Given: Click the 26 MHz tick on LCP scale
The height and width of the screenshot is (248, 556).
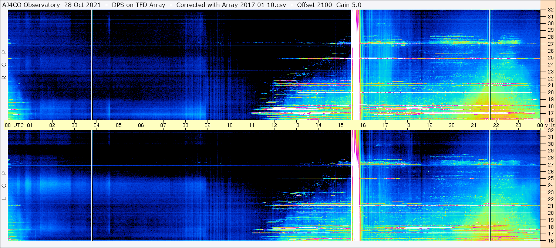Looking at the screenshot, I should pos(550,172).
